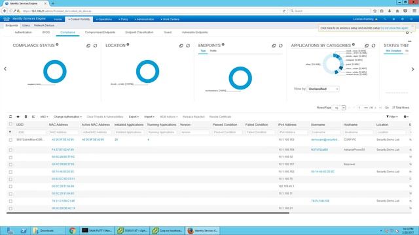Bookmark this page with the star icon
Image resolution: width=419 pixels, height=235 pixels.
point(374,11)
